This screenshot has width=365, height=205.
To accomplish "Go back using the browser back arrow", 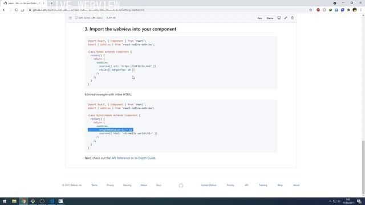I will (x=4, y=10).
